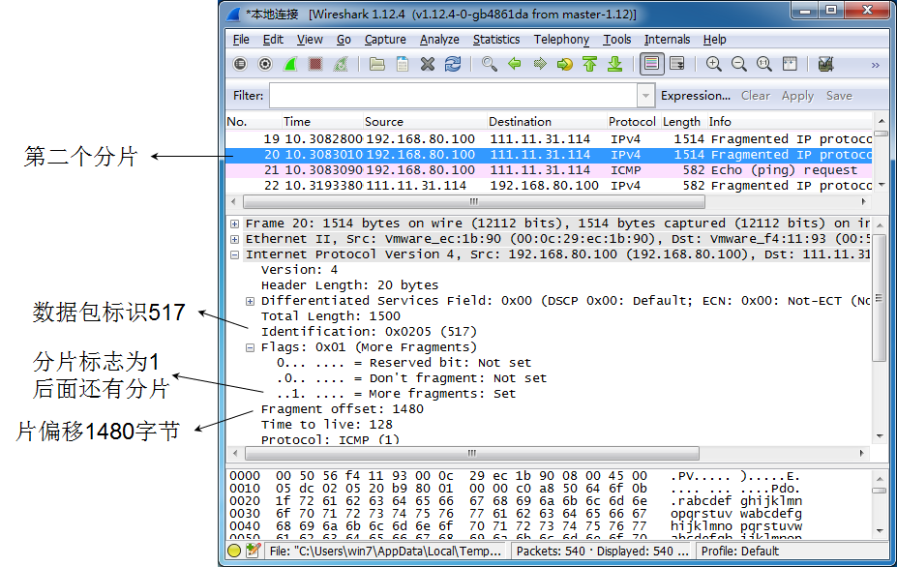Image resolution: width=897 pixels, height=567 pixels.
Task: Select packet No. 22 row
Action: 550,186
